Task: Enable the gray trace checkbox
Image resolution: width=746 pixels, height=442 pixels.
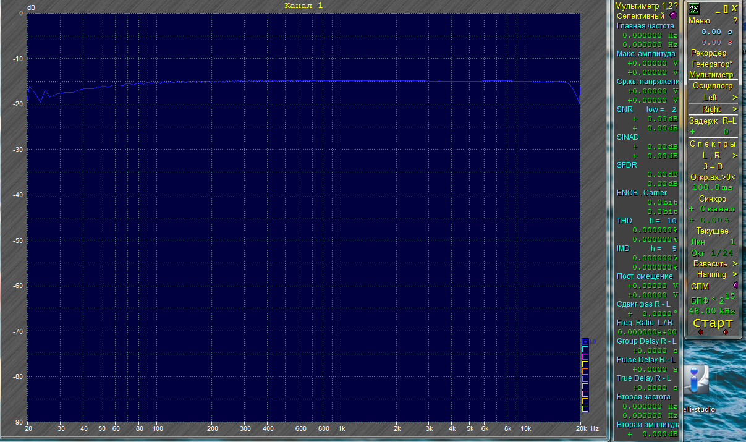Action: coord(585,386)
